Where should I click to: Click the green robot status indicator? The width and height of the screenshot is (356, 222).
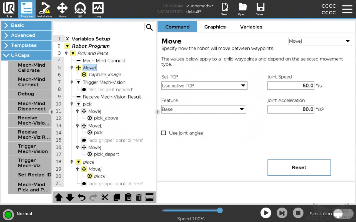coord(8,214)
